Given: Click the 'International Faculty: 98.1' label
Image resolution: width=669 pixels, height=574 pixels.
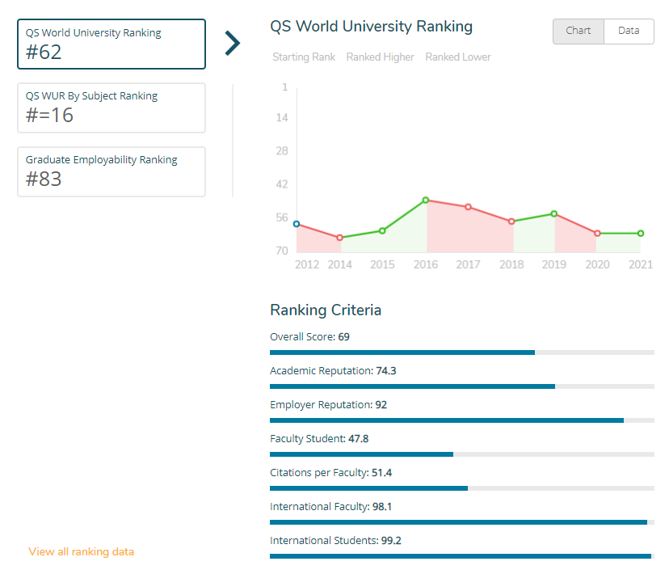Looking at the screenshot, I should [330, 507].
